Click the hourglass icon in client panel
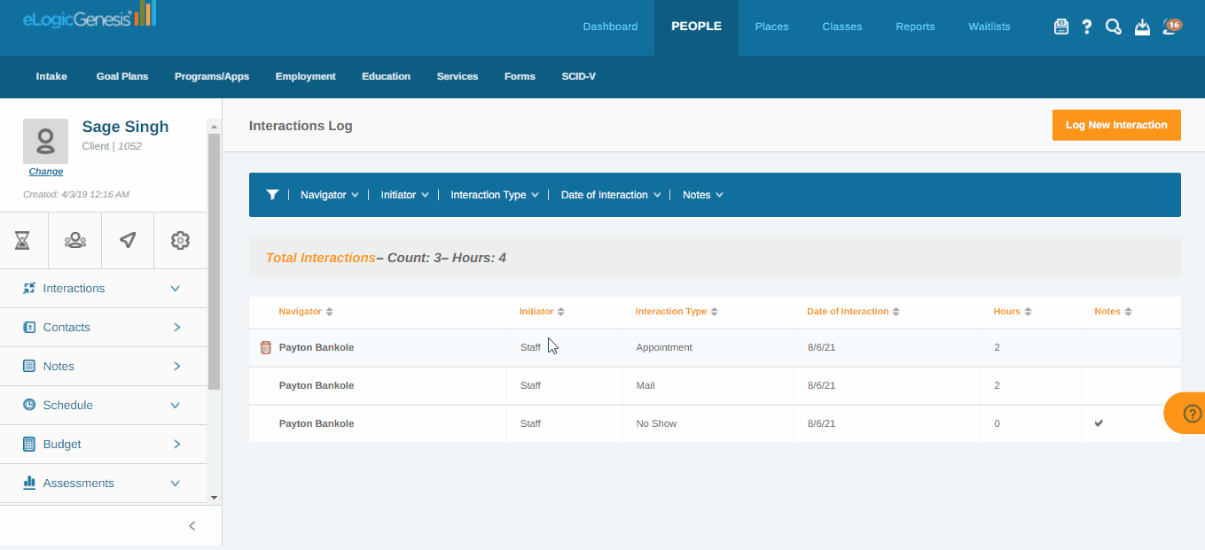This screenshot has width=1205, height=550. (x=23, y=240)
